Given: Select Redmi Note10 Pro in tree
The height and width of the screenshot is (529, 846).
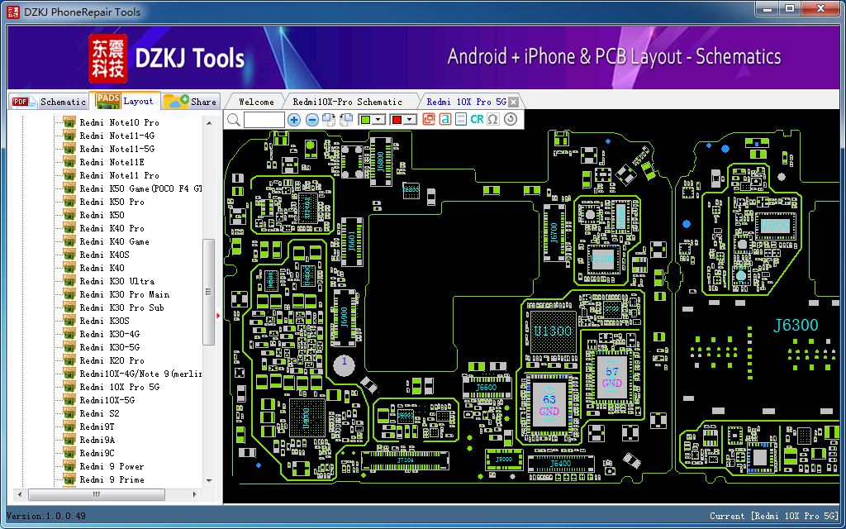Looking at the screenshot, I should click(x=119, y=122).
